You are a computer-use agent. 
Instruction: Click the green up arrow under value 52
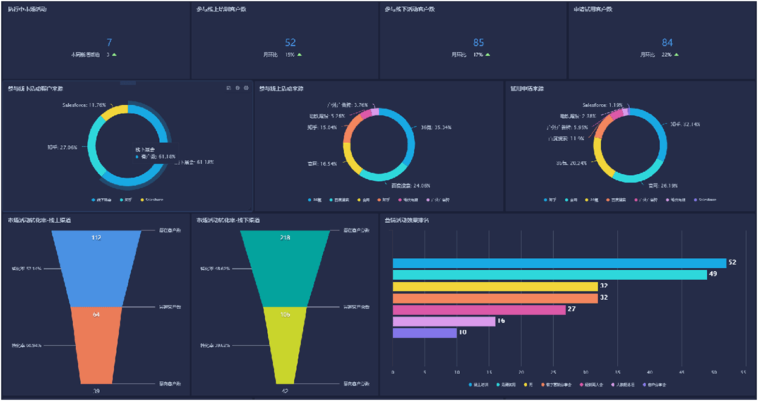pyautogui.click(x=299, y=54)
